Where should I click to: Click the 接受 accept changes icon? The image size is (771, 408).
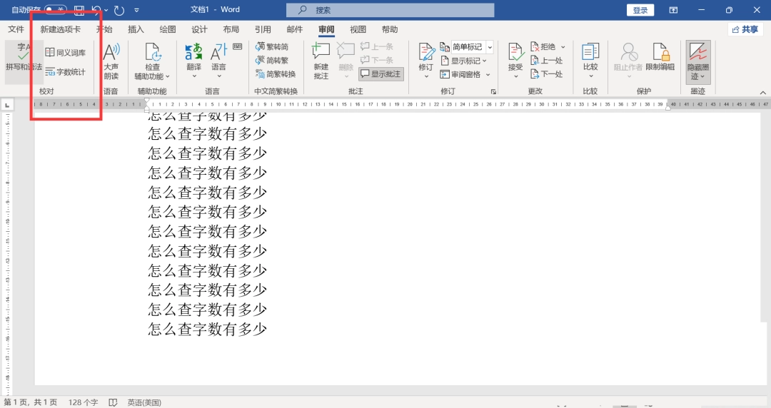515,52
